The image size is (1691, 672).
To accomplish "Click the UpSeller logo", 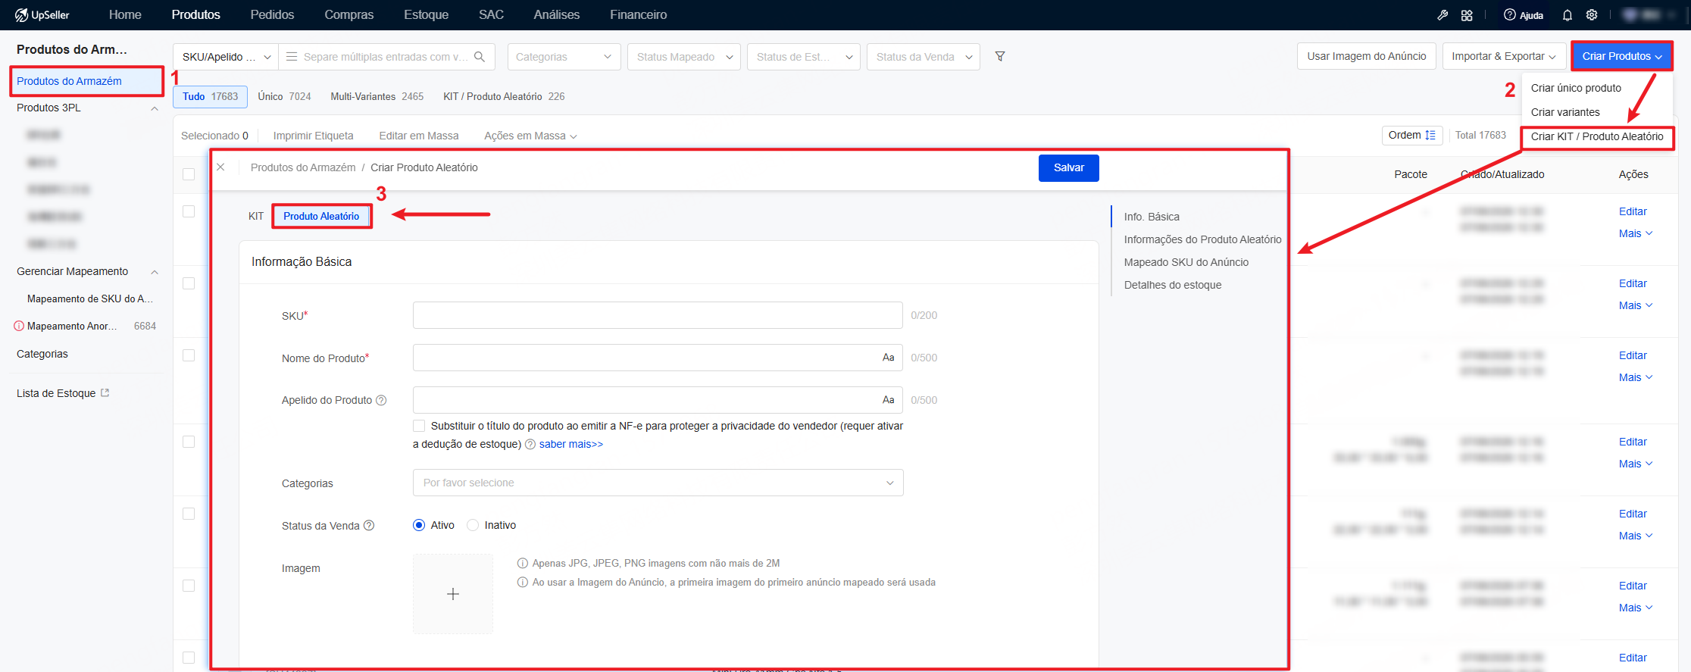I will pyautogui.click(x=42, y=15).
